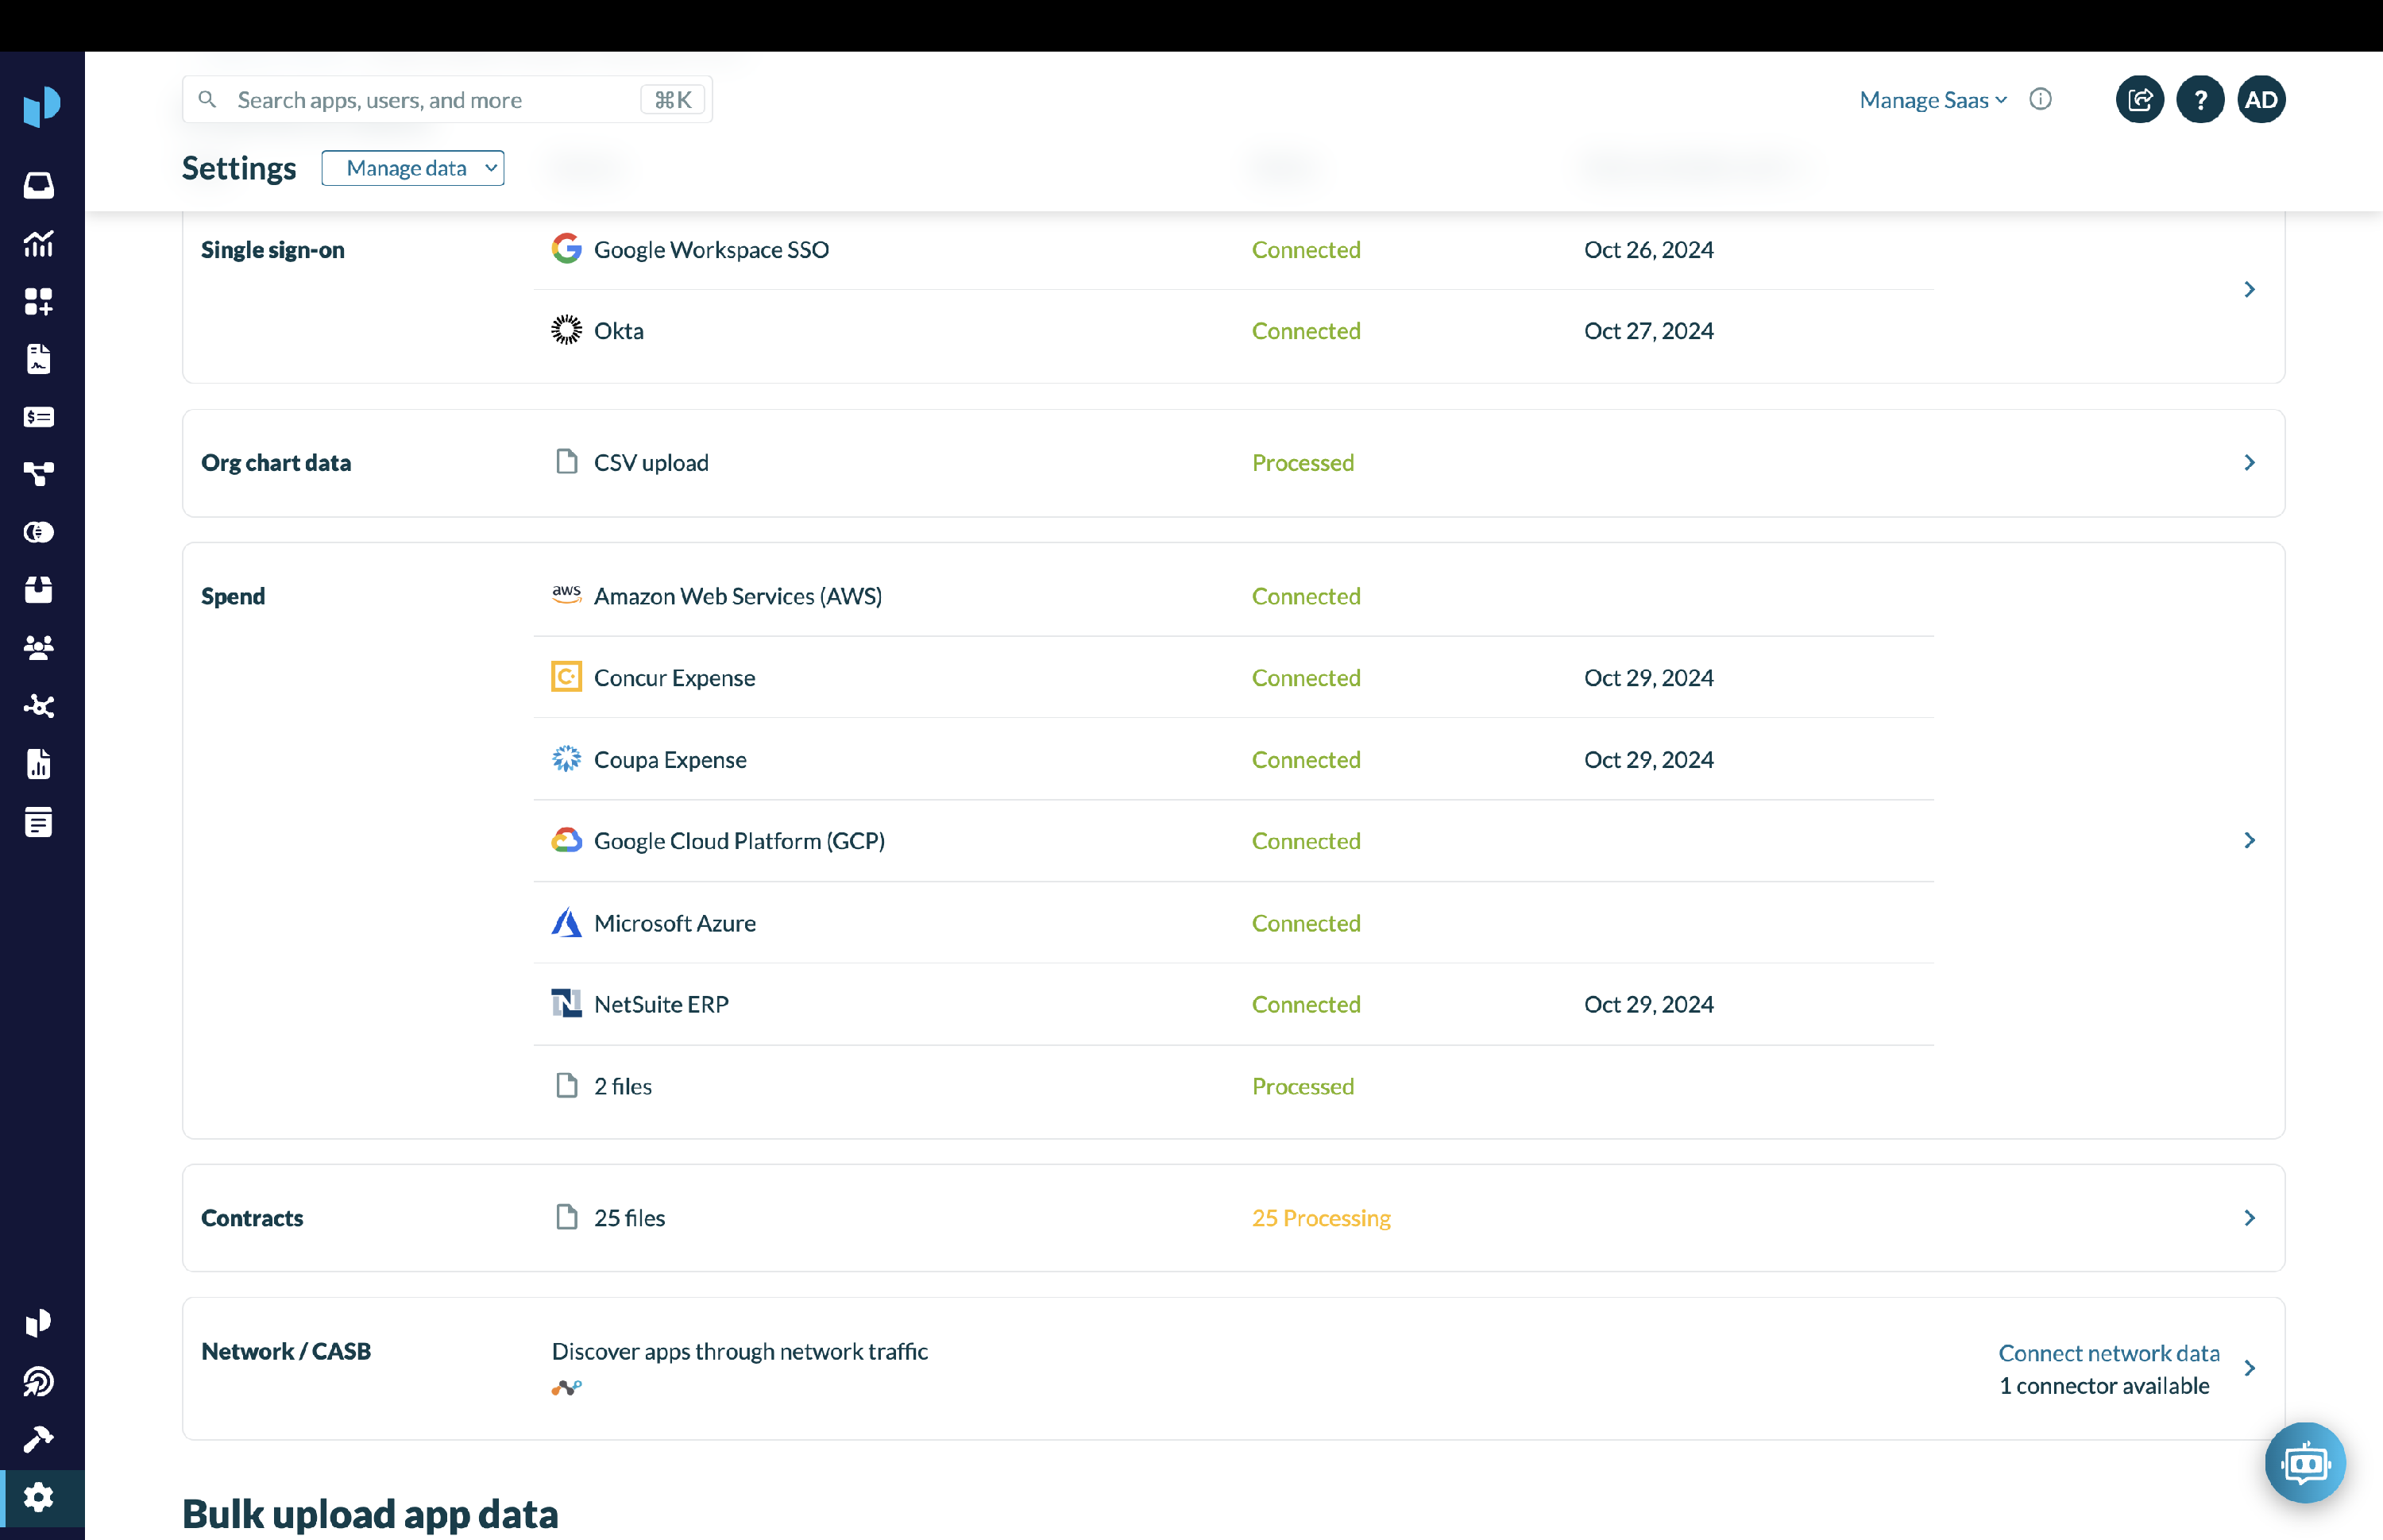Click the help question mark button
2383x1540 pixels.
(x=2200, y=100)
